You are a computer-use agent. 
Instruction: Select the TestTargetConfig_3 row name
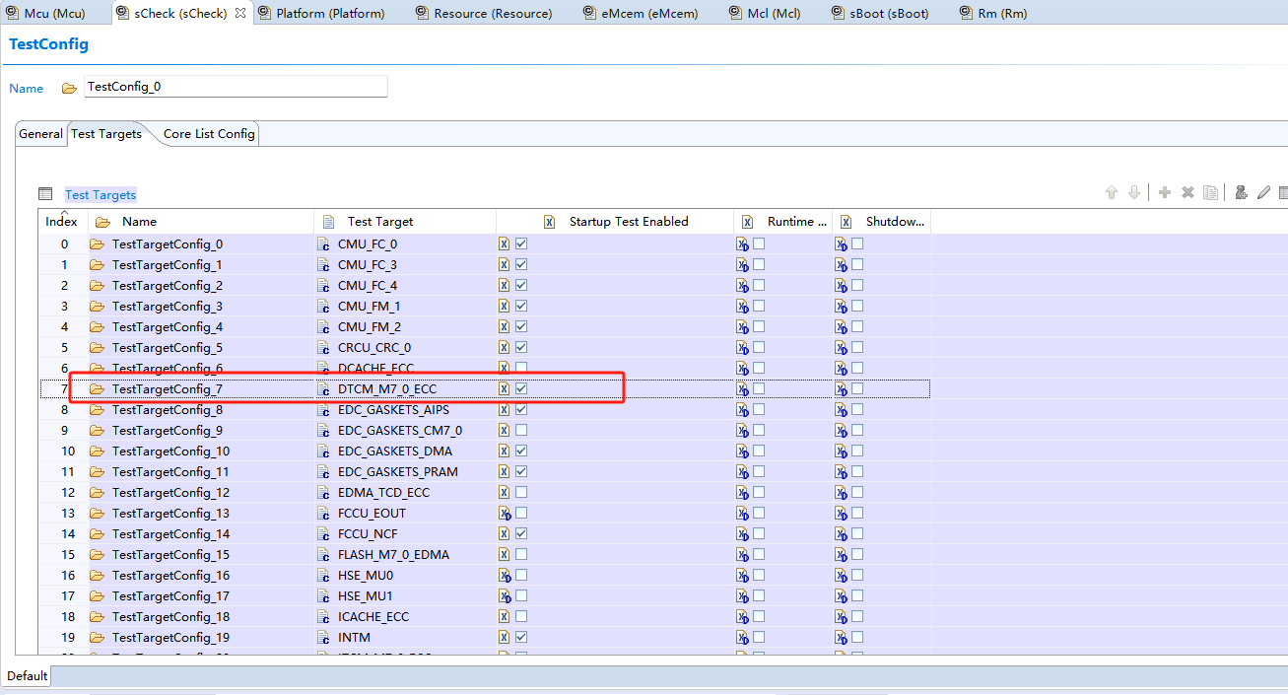[168, 307]
